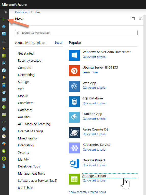Screen dimensions: 146x195
Task: Select Web category
Action: 21,89
